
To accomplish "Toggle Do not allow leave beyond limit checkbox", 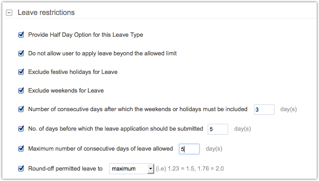I will pos(21,53).
